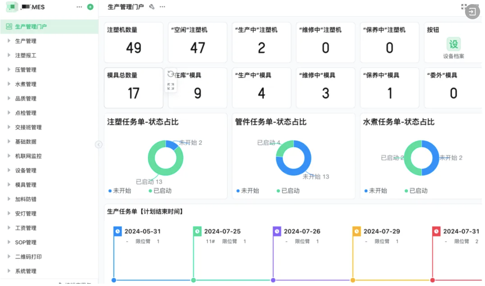The image size is (485, 286).
Task: Toggle 未开始 legend in 注塑任务单 chart
Action: coord(120,191)
